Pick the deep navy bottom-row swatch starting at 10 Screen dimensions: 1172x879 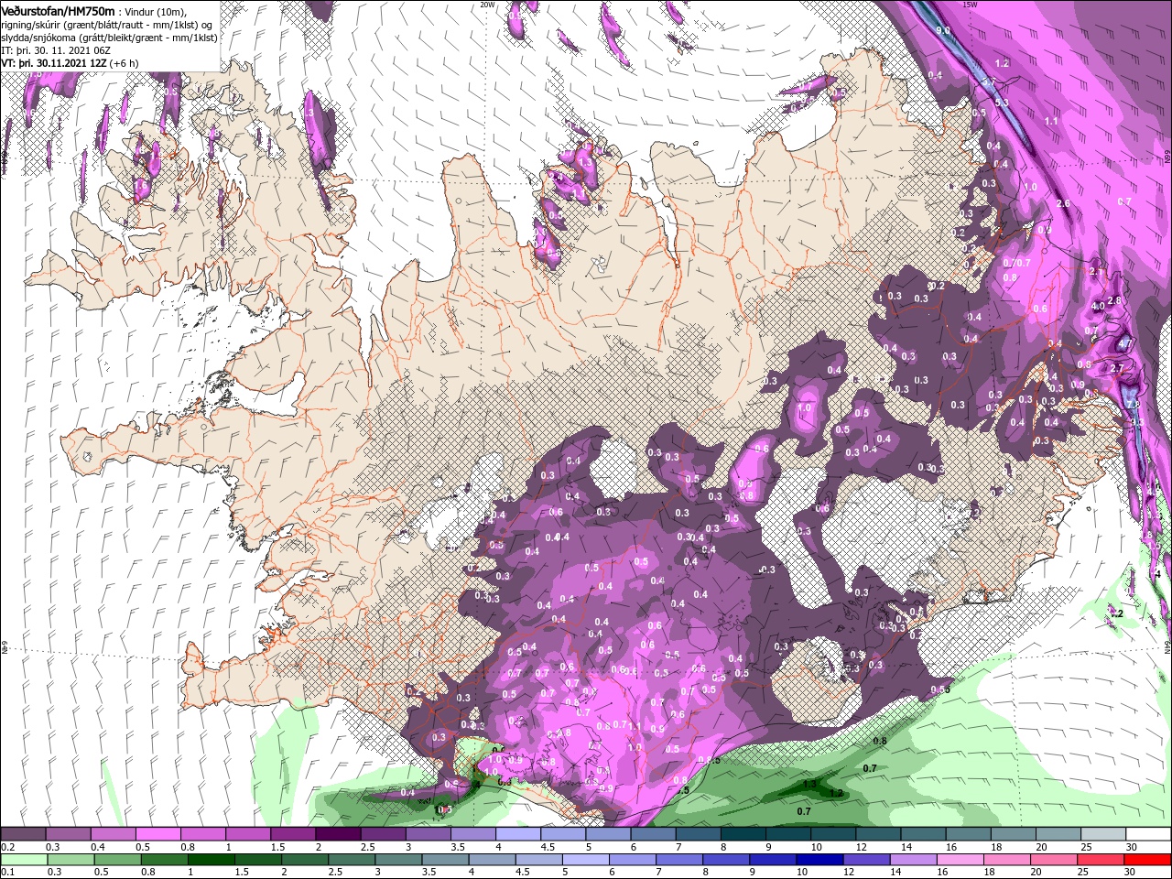pos(821,860)
